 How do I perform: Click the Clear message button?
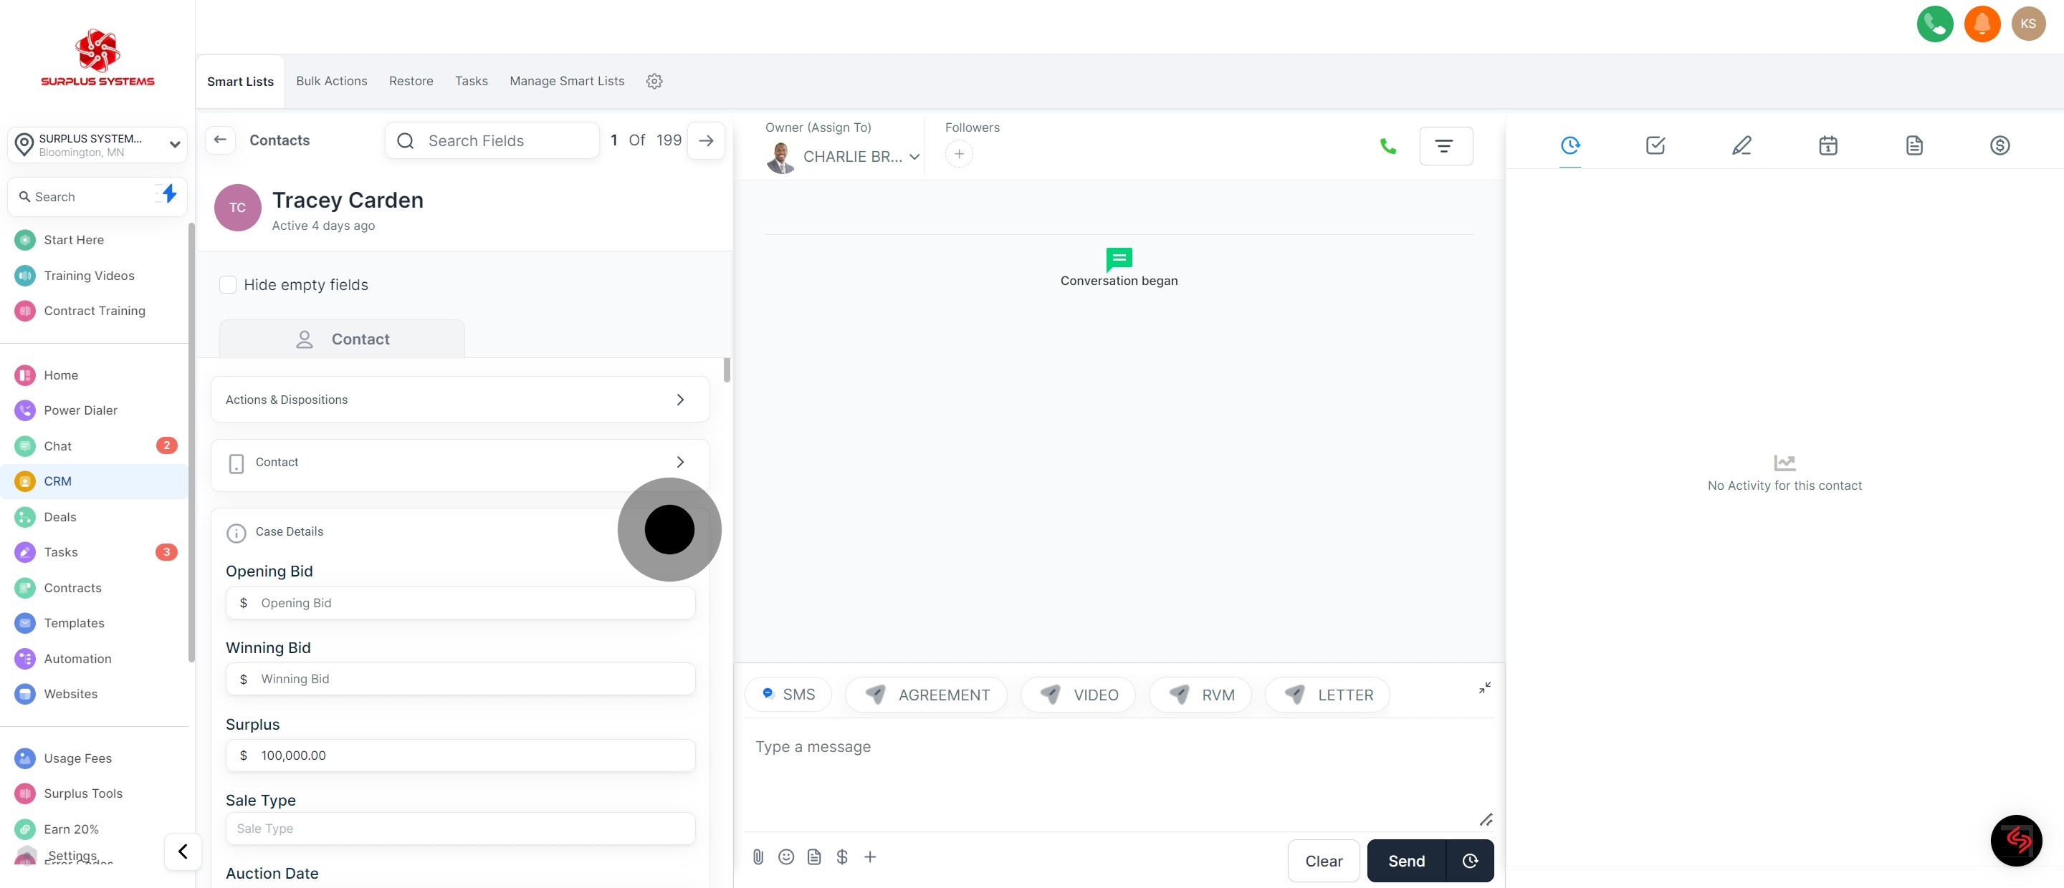[x=1323, y=861]
